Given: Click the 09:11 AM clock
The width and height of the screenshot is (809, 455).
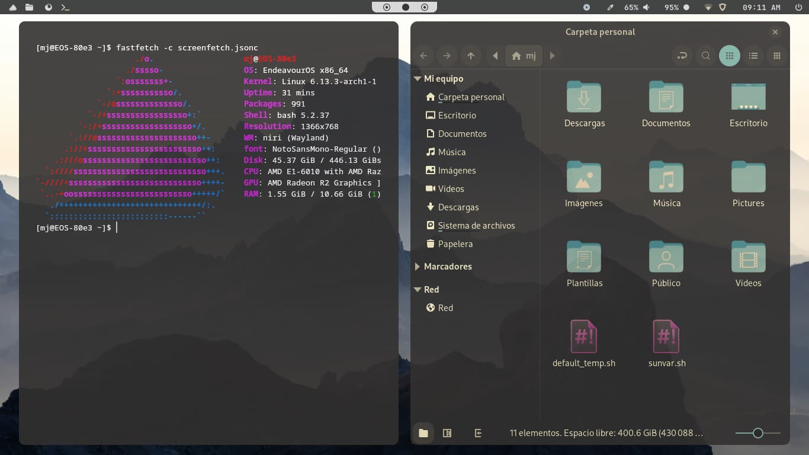Looking at the screenshot, I should pos(762,7).
